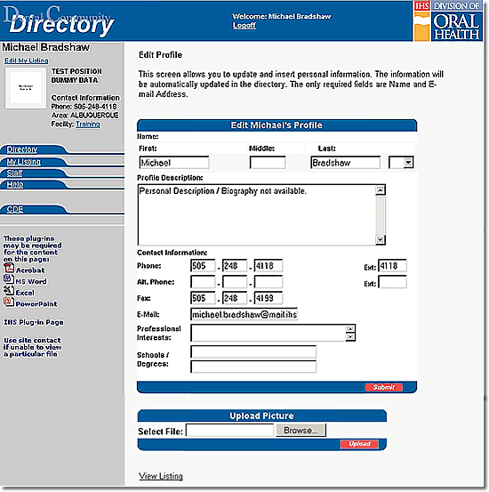489x492 pixels.
Task: Click the Fax area code field
Action: pos(203,298)
